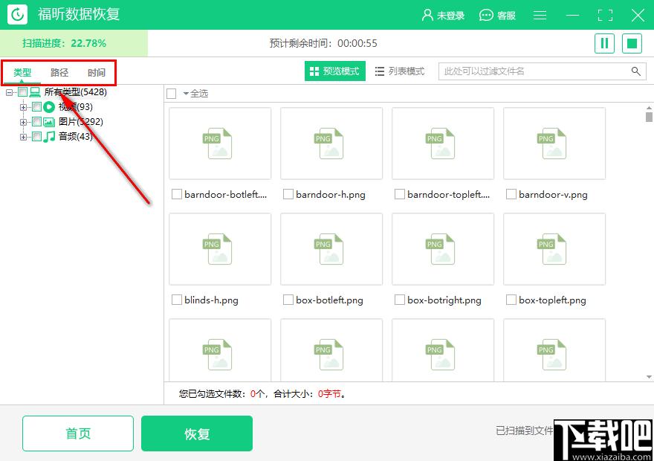Click the scan progress bar 22.78%
Screen dimensions: 654x461
[x=74, y=43]
